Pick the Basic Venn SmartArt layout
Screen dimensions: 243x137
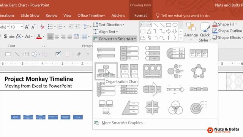(175, 107)
